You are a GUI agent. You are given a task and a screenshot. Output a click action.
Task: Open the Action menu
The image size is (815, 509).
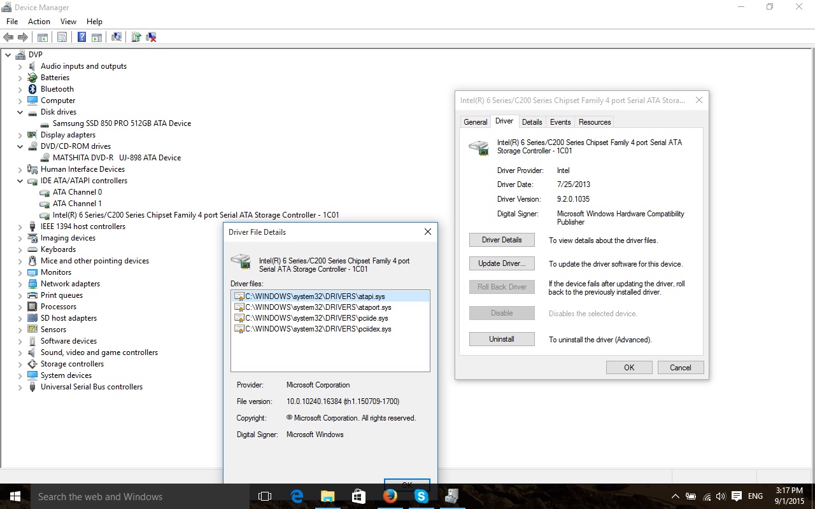point(39,22)
